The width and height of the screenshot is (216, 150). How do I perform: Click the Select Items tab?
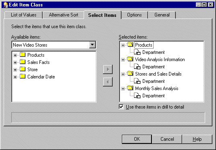pos(102,15)
